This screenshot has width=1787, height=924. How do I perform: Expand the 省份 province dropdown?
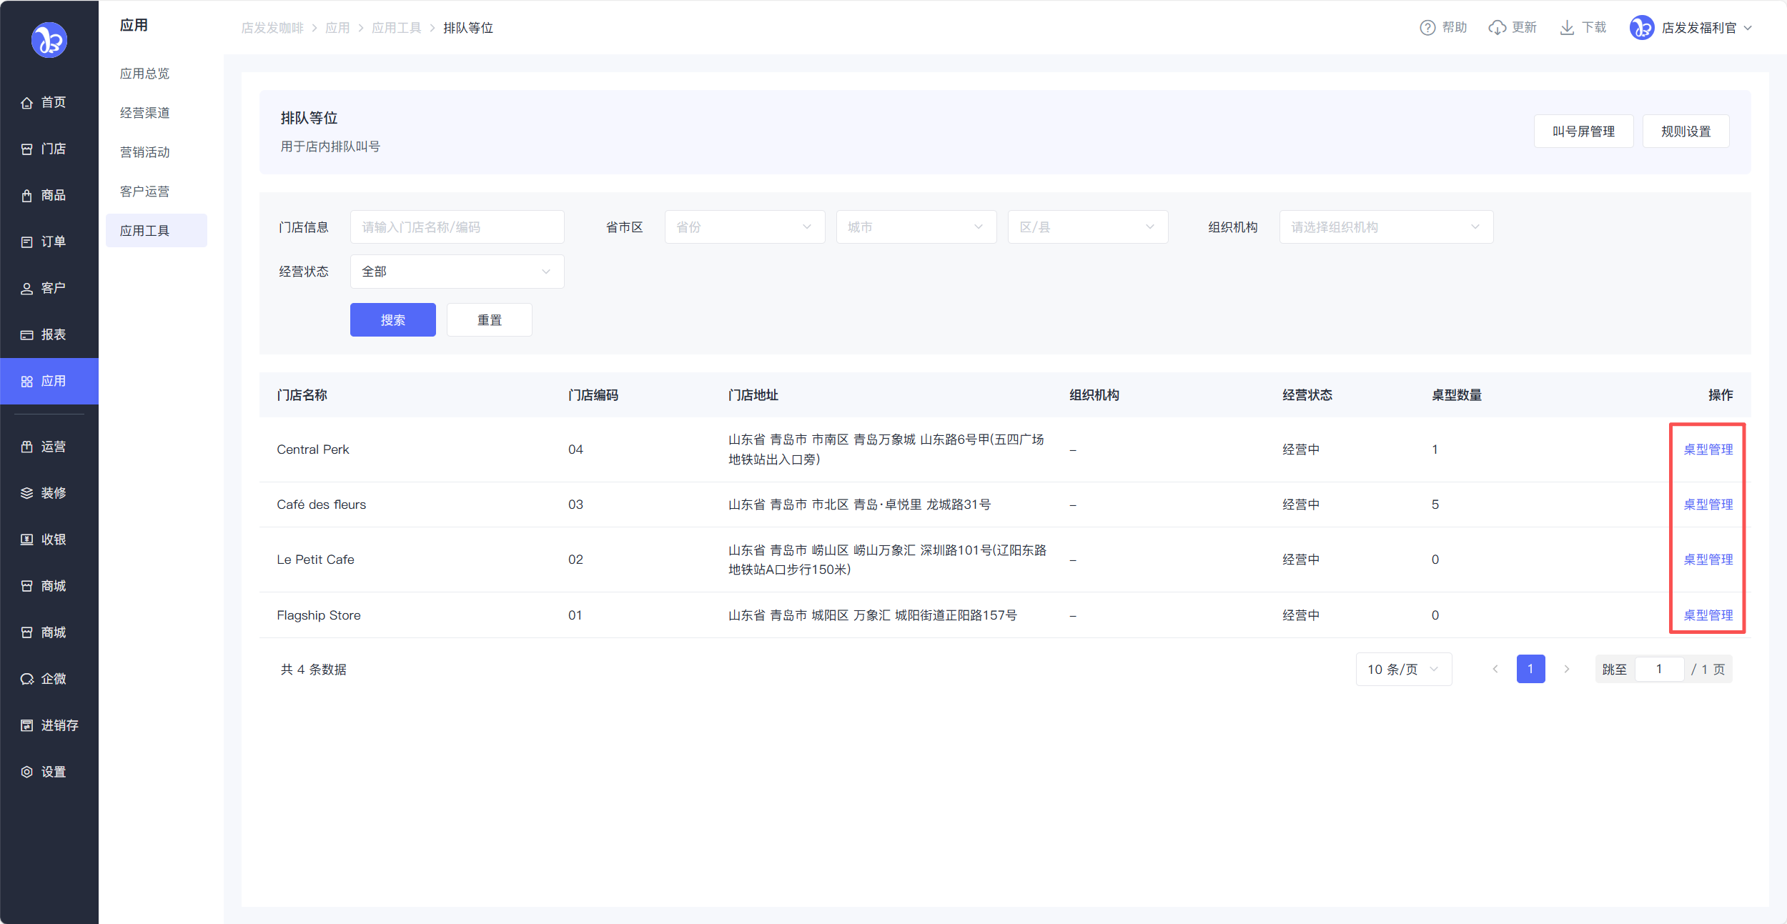pos(744,227)
